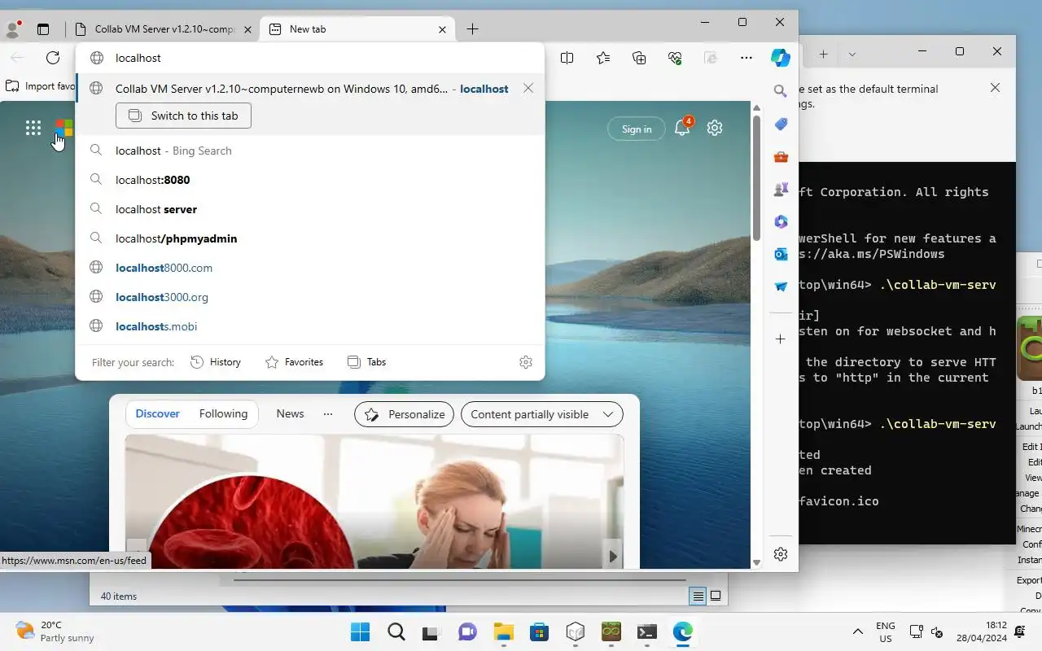Open new tab plus in Terminal window

point(823,54)
